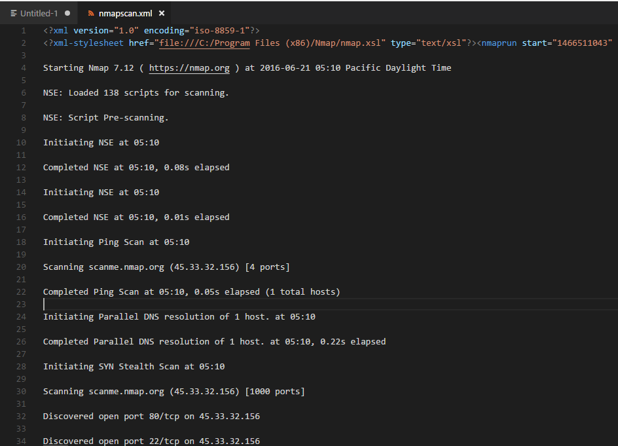This screenshot has height=446, width=618.
Task: Click 'Discovered open port 80/tcp' line
Action: (151, 417)
